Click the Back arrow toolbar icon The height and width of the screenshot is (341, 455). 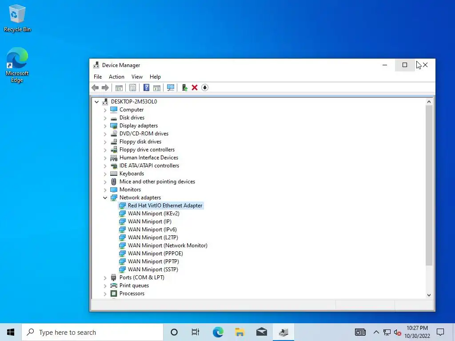(x=95, y=87)
